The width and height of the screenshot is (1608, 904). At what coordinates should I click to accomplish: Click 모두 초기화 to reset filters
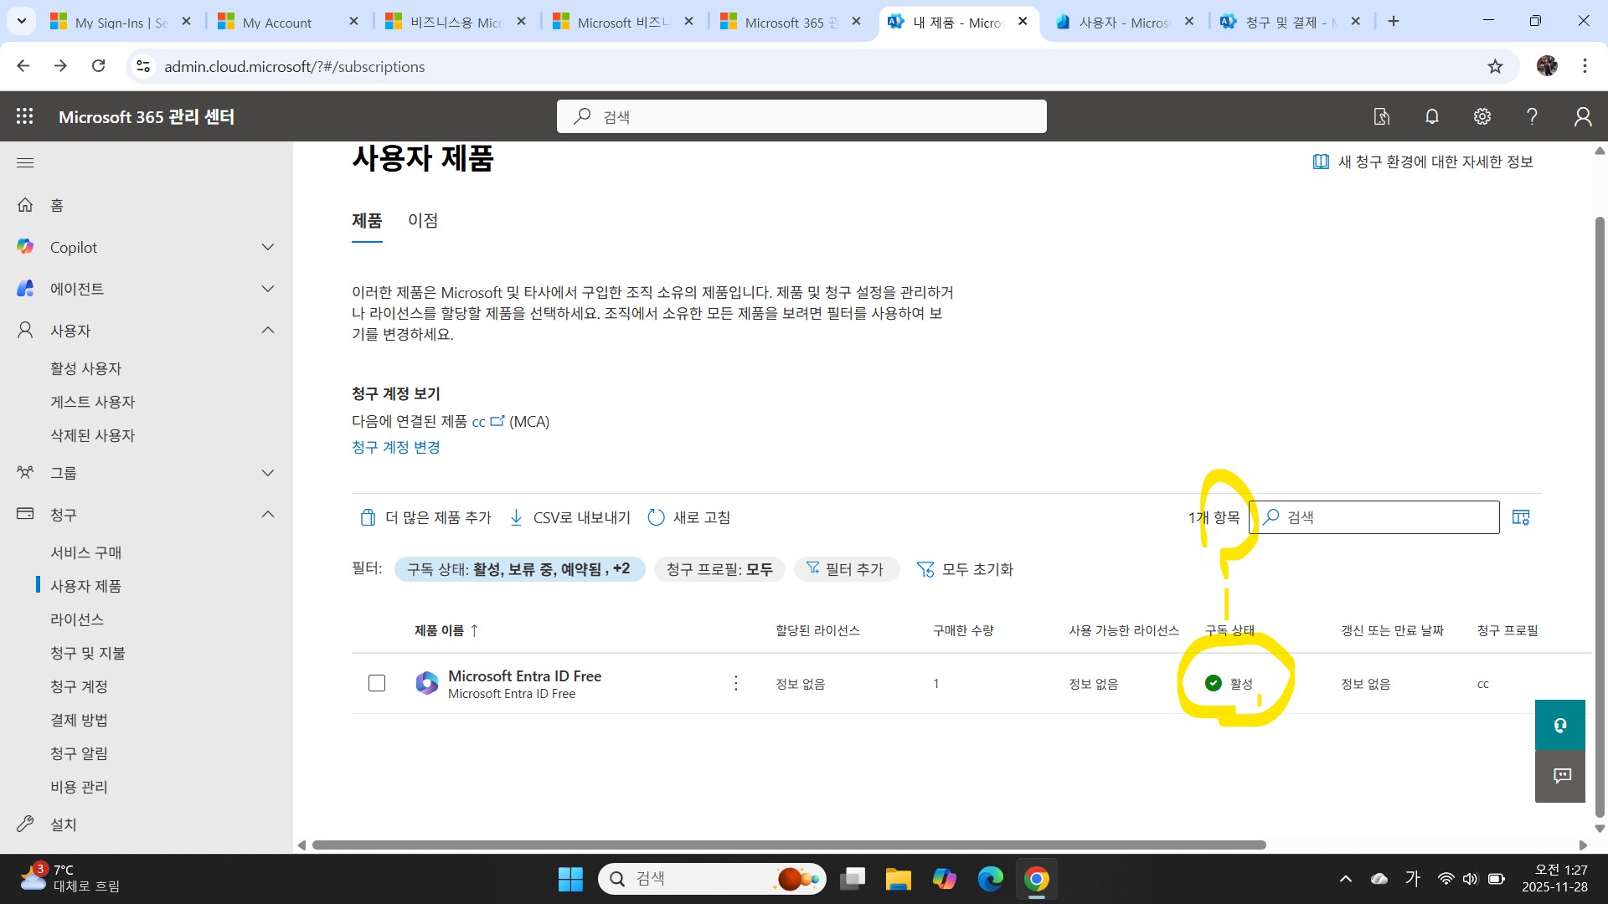click(x=965, y=569)
